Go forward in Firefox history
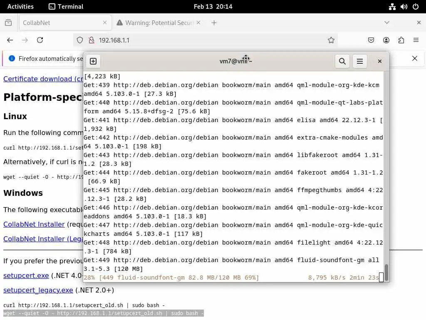Viewport: 426px width, 320px height. 25,40
